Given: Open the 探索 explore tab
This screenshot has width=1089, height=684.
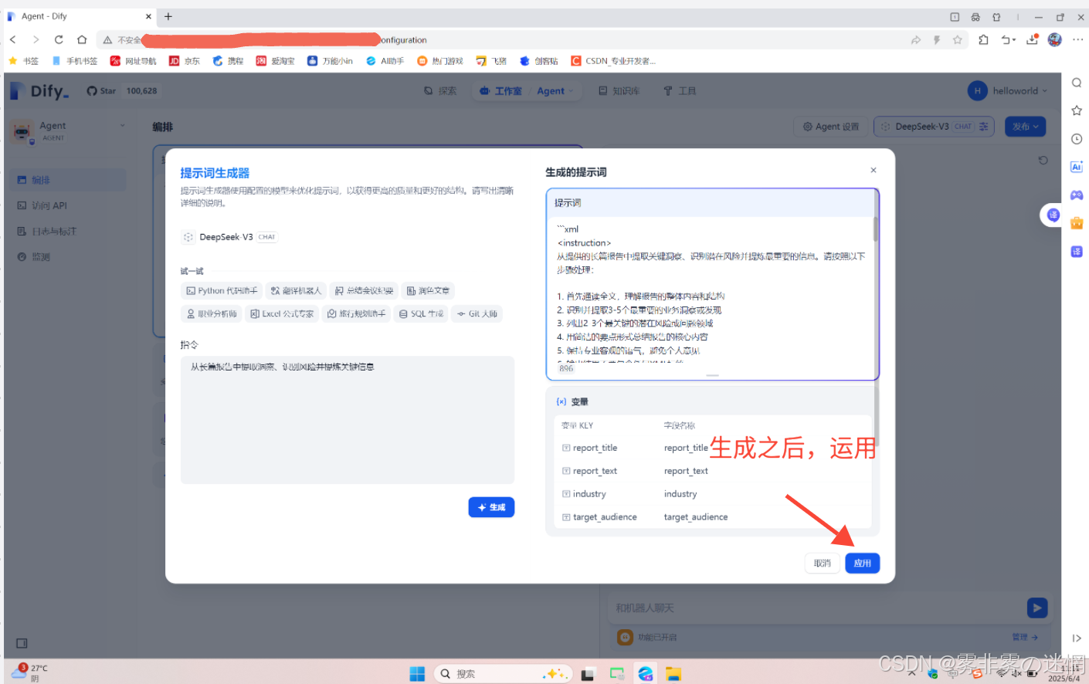Looking at the screenshot, I should [440, 91].
